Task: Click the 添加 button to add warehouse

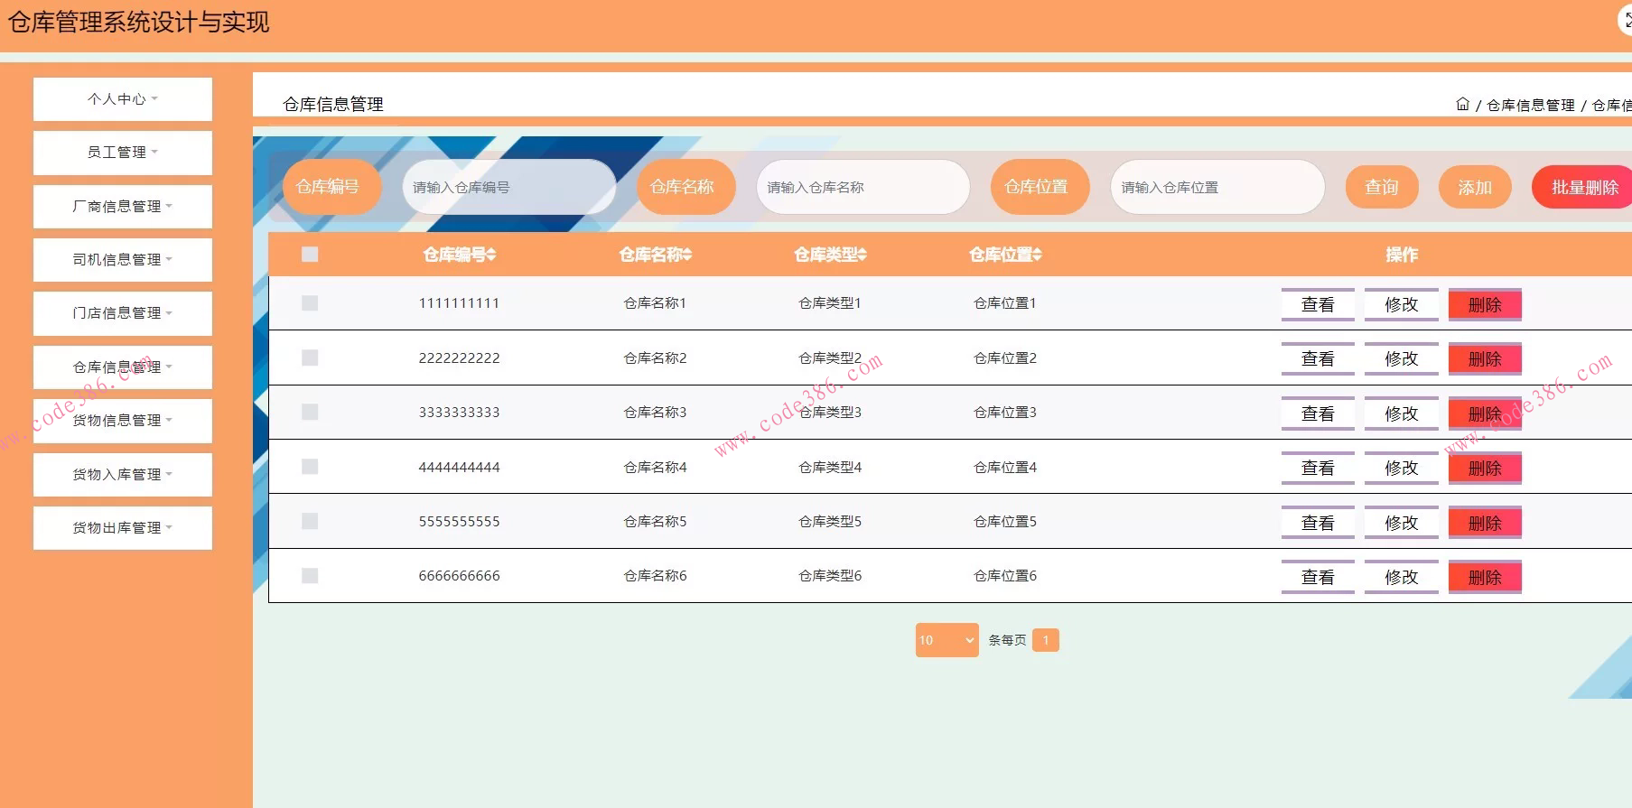Action: pyautogui.click(x=1474, y=188)
